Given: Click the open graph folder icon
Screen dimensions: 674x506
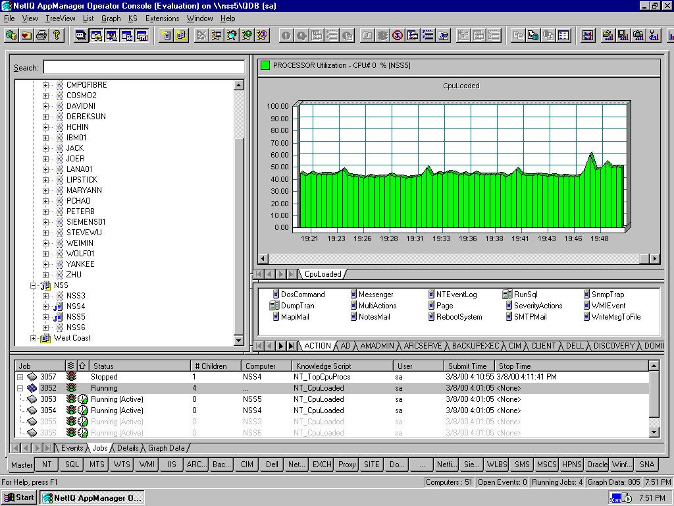Looking at the screenshot, I should click(608, 36).
